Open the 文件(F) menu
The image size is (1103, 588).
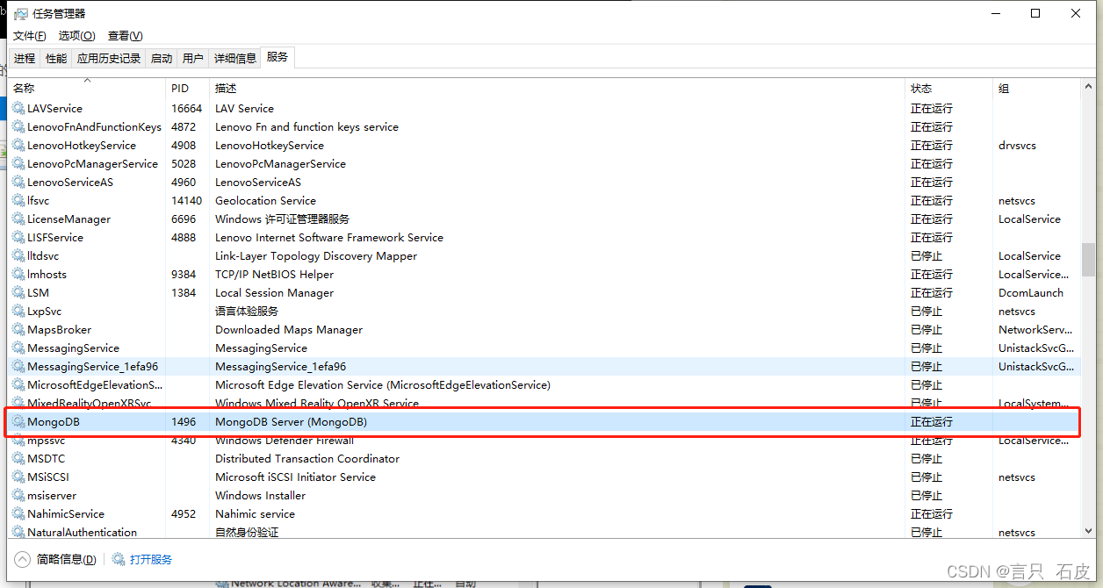click(30, 36)
